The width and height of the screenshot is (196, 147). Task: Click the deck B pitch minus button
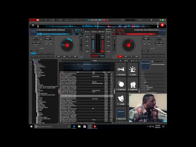[113, 54]
